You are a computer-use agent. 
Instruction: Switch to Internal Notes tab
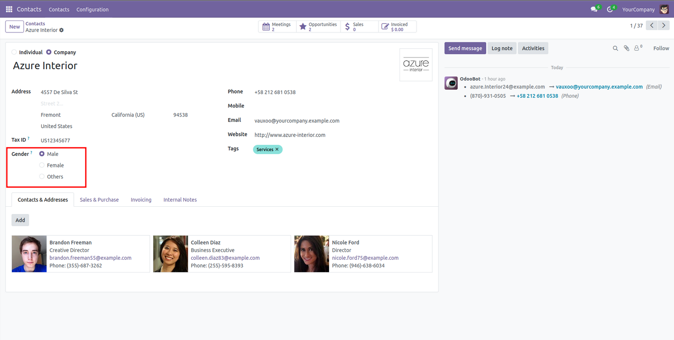(x=180, y=199)
